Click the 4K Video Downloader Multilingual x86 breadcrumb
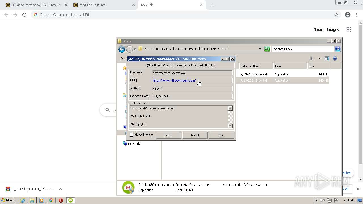The height and width of the screenshot is (204, 363). point(182,49)
